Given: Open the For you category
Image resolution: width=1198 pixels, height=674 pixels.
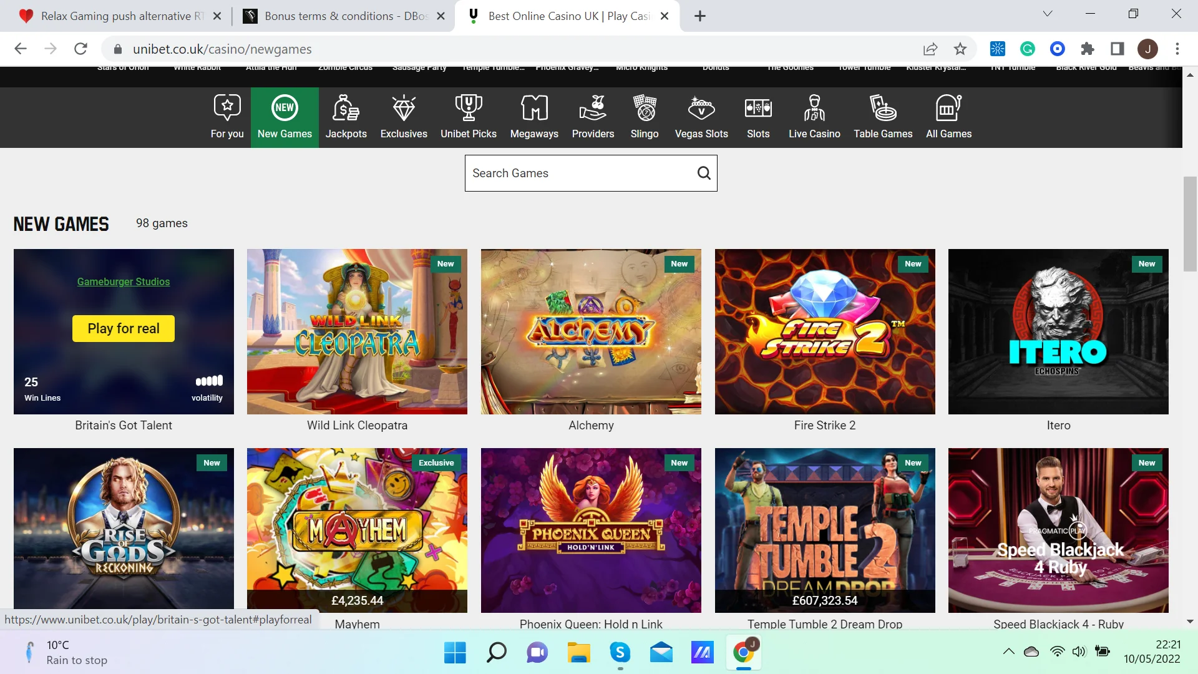Looking at the screenshot, I should point(227,117).
